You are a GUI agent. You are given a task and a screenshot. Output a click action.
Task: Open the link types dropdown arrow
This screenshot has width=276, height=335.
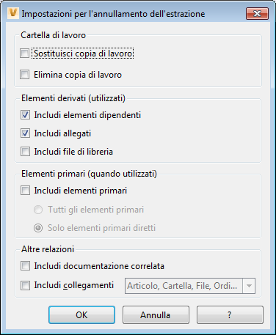[249, 286]
